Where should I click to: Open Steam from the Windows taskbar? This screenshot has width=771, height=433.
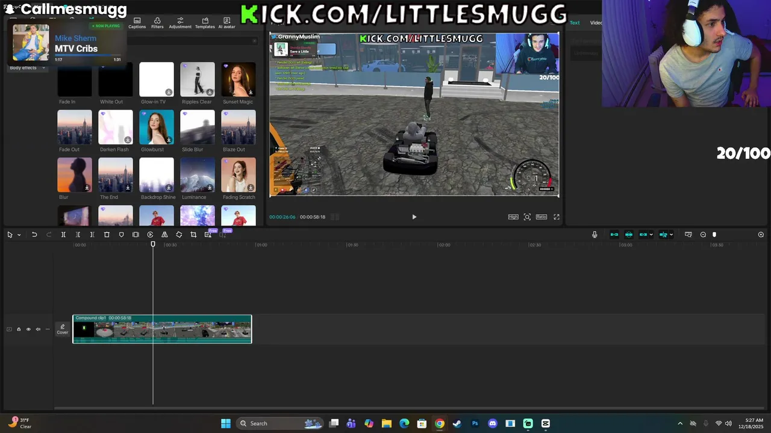click(457, 423)
